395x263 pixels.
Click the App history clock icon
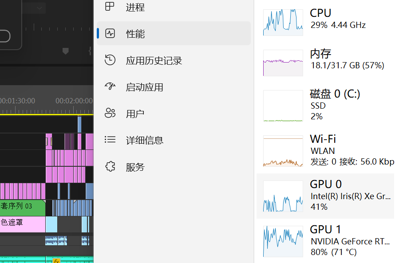point(110,60)
